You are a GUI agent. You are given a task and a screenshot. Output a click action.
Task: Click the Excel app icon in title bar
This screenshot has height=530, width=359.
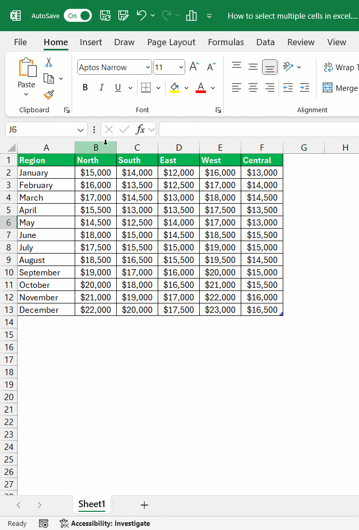click(16, 16)
